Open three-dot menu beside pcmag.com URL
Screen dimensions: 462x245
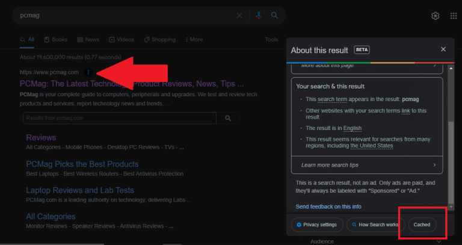click(x=88, y=72)
